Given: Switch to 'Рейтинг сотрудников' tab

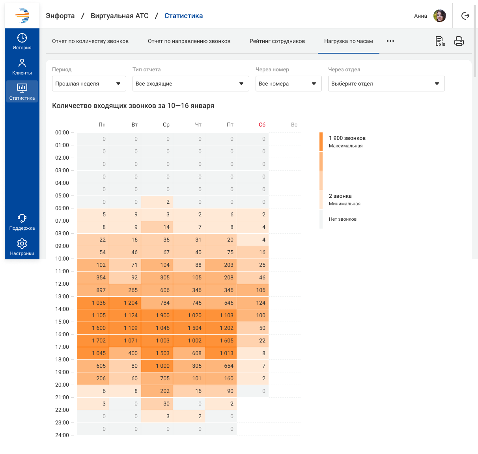Looking at the screenshot, I should [x=277, y=41].
